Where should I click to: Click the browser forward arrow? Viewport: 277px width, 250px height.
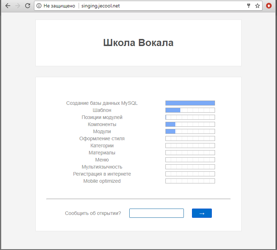click(x=18, y=6)
